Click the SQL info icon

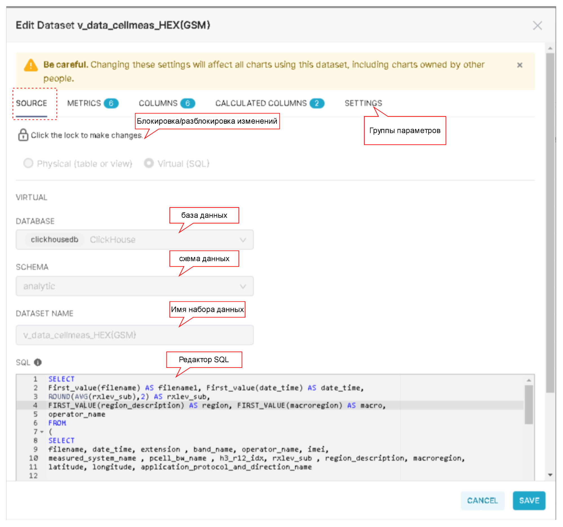click(x=38, y=362)
